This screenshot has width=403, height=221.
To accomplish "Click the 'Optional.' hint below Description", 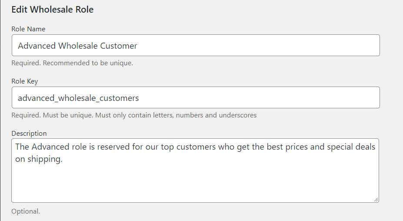I will coord(26,211).
